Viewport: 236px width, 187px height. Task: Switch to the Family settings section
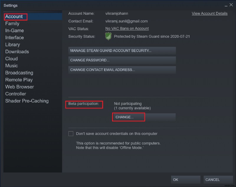tap(12, 23)
